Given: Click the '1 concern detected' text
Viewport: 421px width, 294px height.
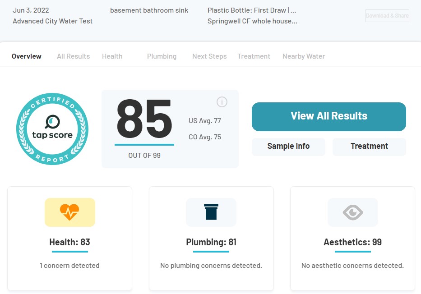Looking at the screenshot, I should point(69,266).
